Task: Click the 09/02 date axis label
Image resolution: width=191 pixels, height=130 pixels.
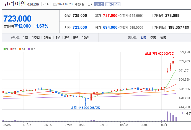Action: pyautogui.click(x=144, y=125)
